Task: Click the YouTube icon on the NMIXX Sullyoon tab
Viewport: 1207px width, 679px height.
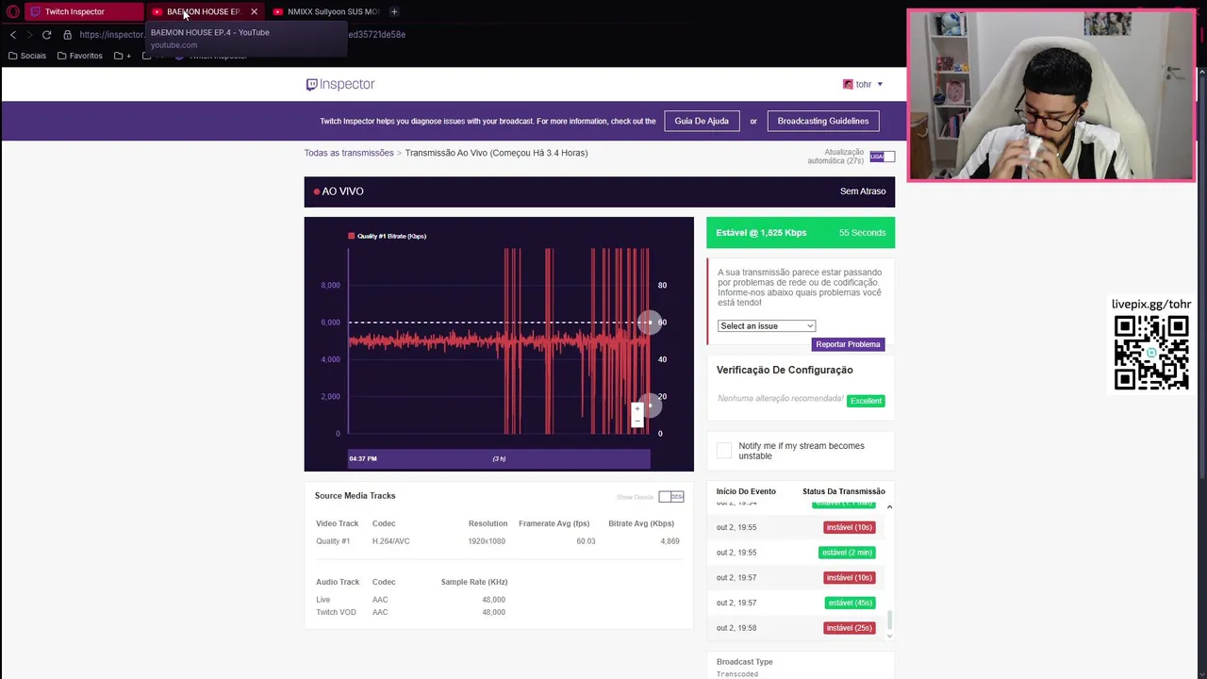Action: coord(278,11)
